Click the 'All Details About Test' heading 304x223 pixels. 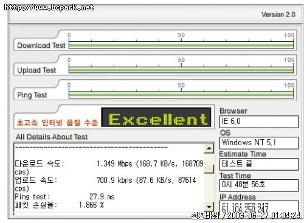pos(52,137)
